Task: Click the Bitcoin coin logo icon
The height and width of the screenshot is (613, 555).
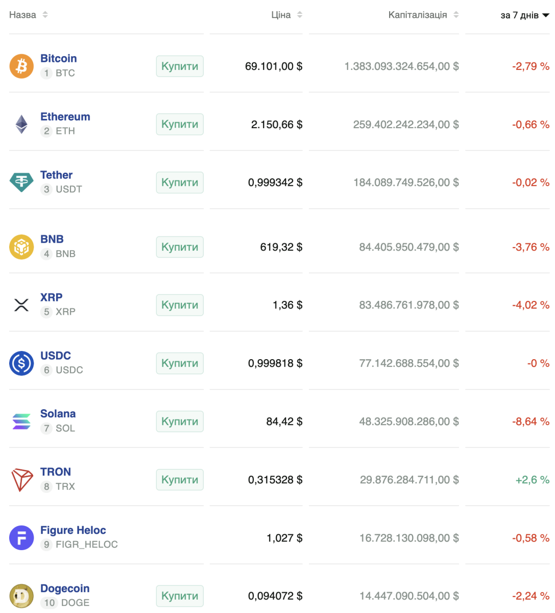Action: [21, 66]
